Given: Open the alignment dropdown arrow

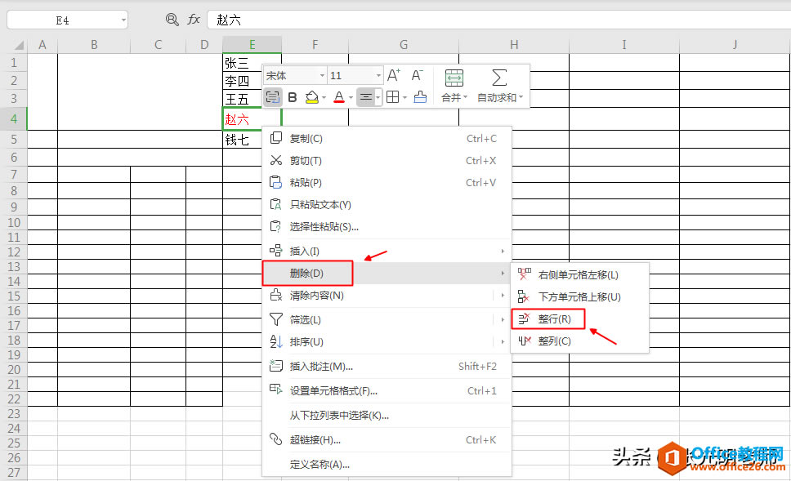Looking at the screenshot, I should 378,97.
